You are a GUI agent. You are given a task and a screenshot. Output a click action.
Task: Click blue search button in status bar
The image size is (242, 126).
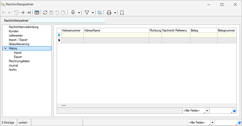click(x=239, y=123)
